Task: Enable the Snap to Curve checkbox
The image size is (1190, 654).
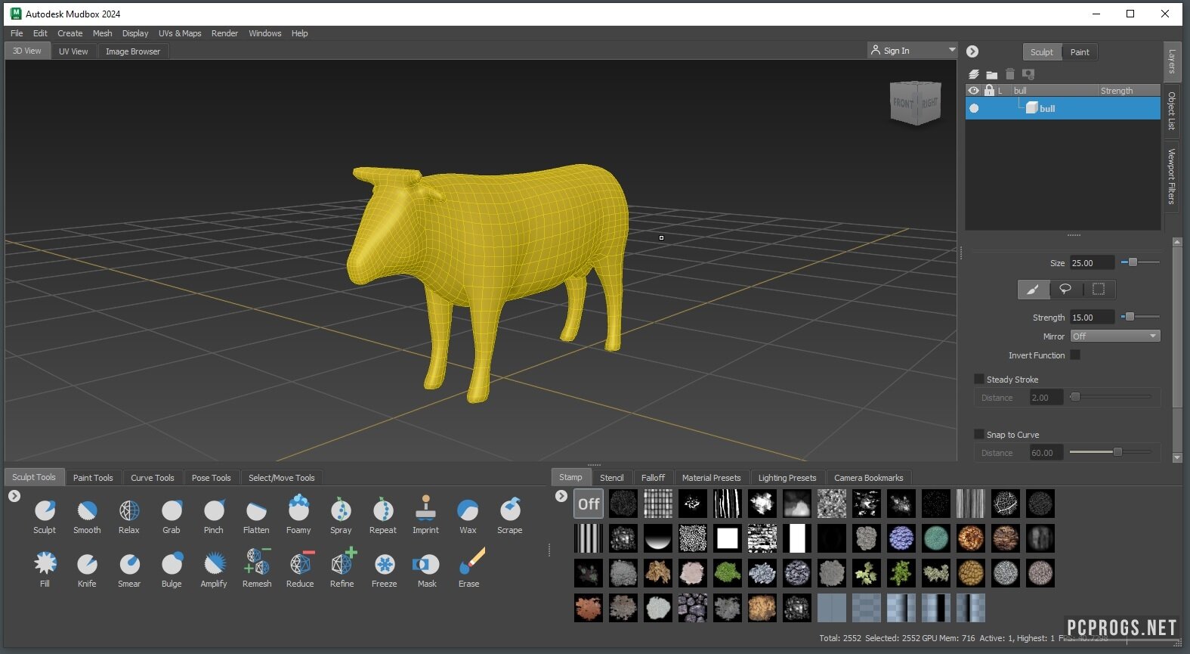Action: 979,435
